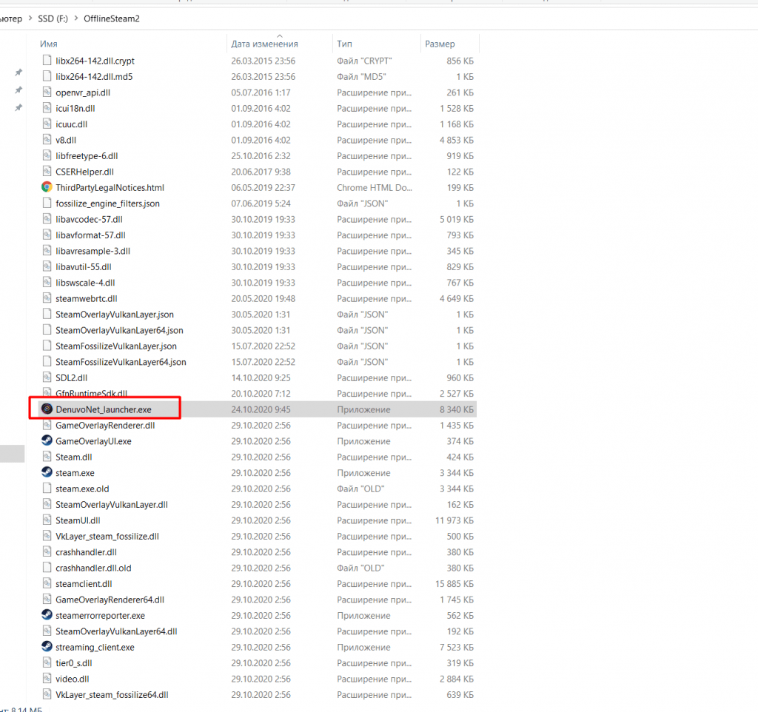This screenshot has width=758, height=712.
Task: Click the Тип column header
Action: (x=343, y=44)
